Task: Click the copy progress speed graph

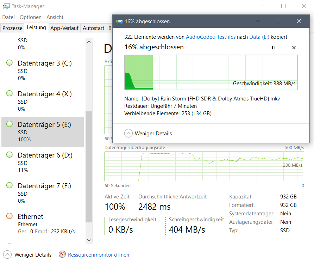Action: click(211, 72)
